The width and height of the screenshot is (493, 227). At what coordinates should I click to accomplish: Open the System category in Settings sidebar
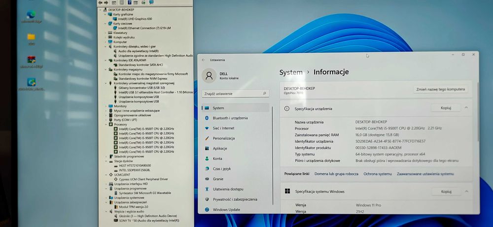pos(236,108)
